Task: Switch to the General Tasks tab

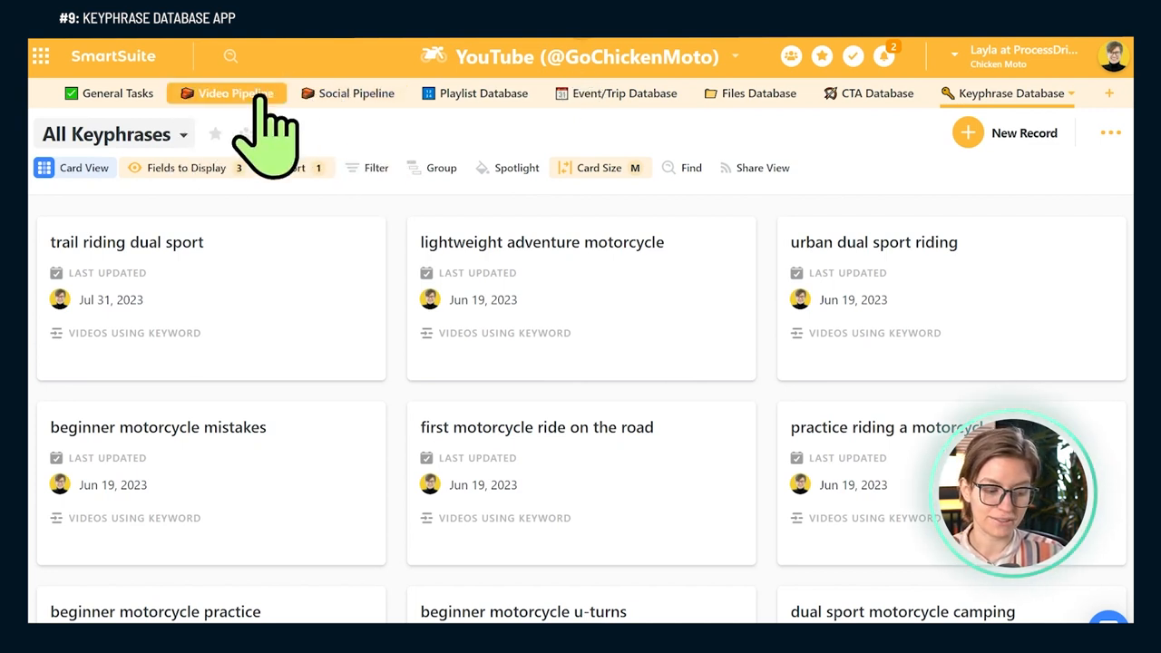Action: tap(109, 93)
